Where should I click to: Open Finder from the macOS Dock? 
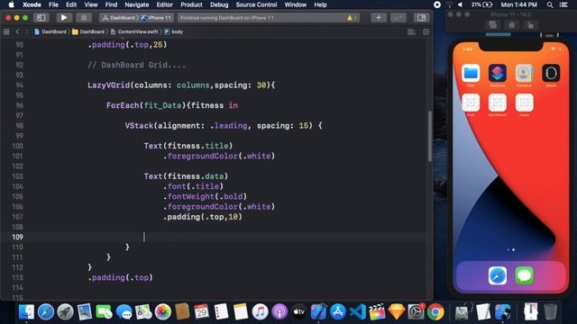click(26, 312)
